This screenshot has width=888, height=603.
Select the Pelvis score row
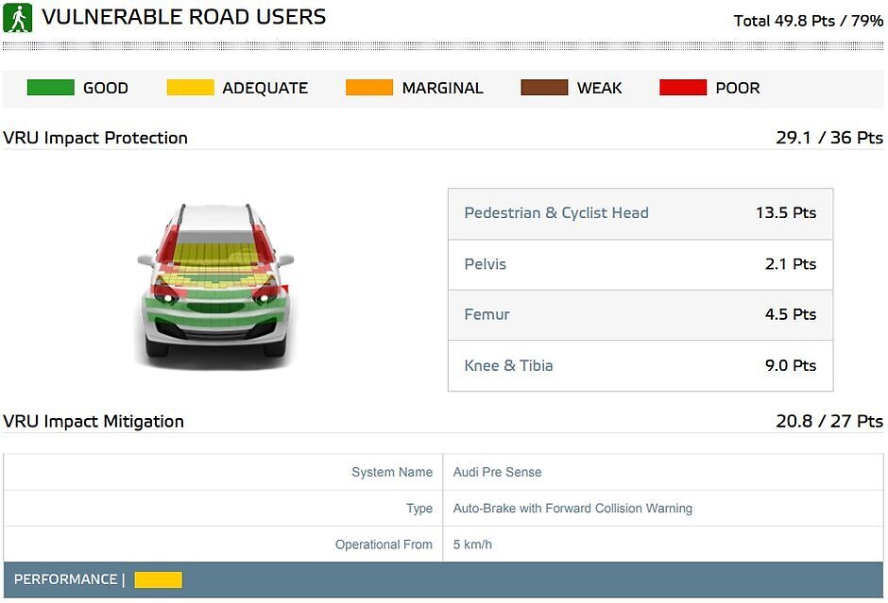[x=640, y=264]
